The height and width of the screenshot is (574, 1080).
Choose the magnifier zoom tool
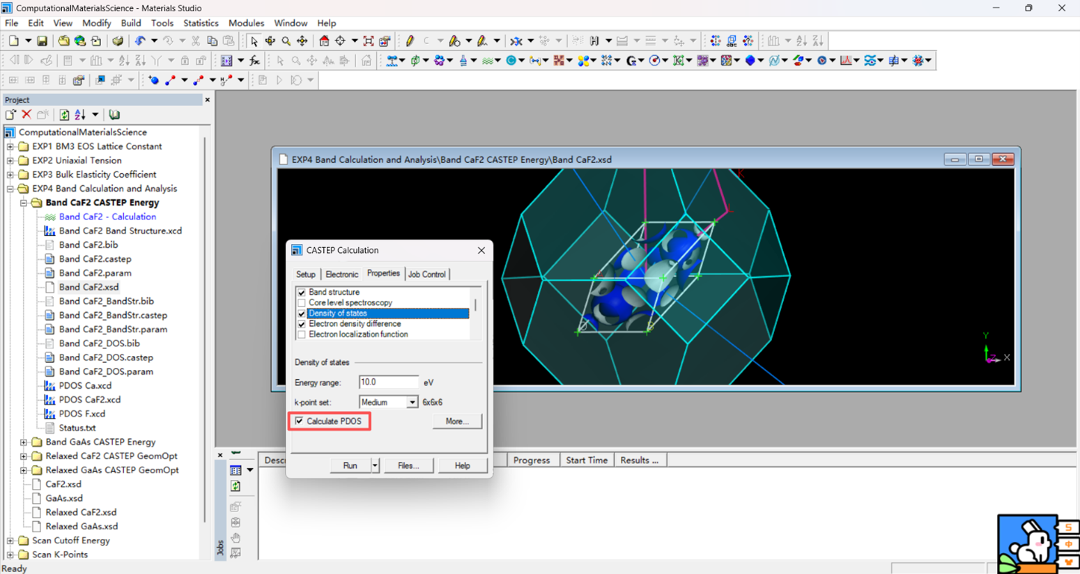point(286,41)
